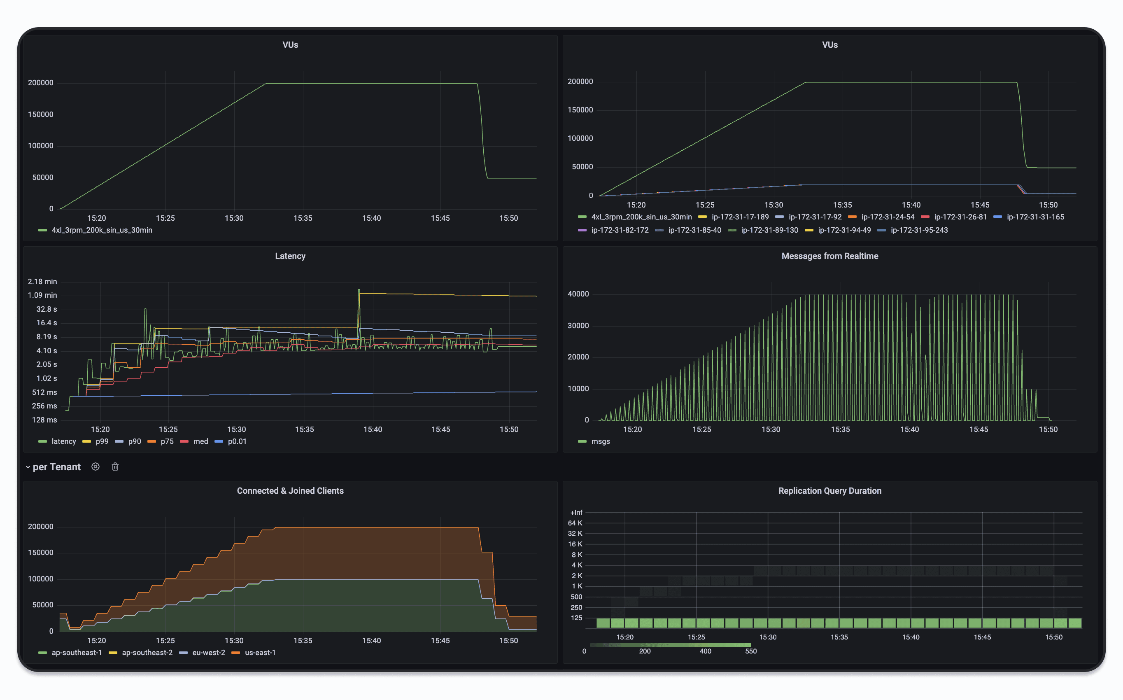Open the Messages from Realtime panel title
1123x700 pixels.
point(829,256)
